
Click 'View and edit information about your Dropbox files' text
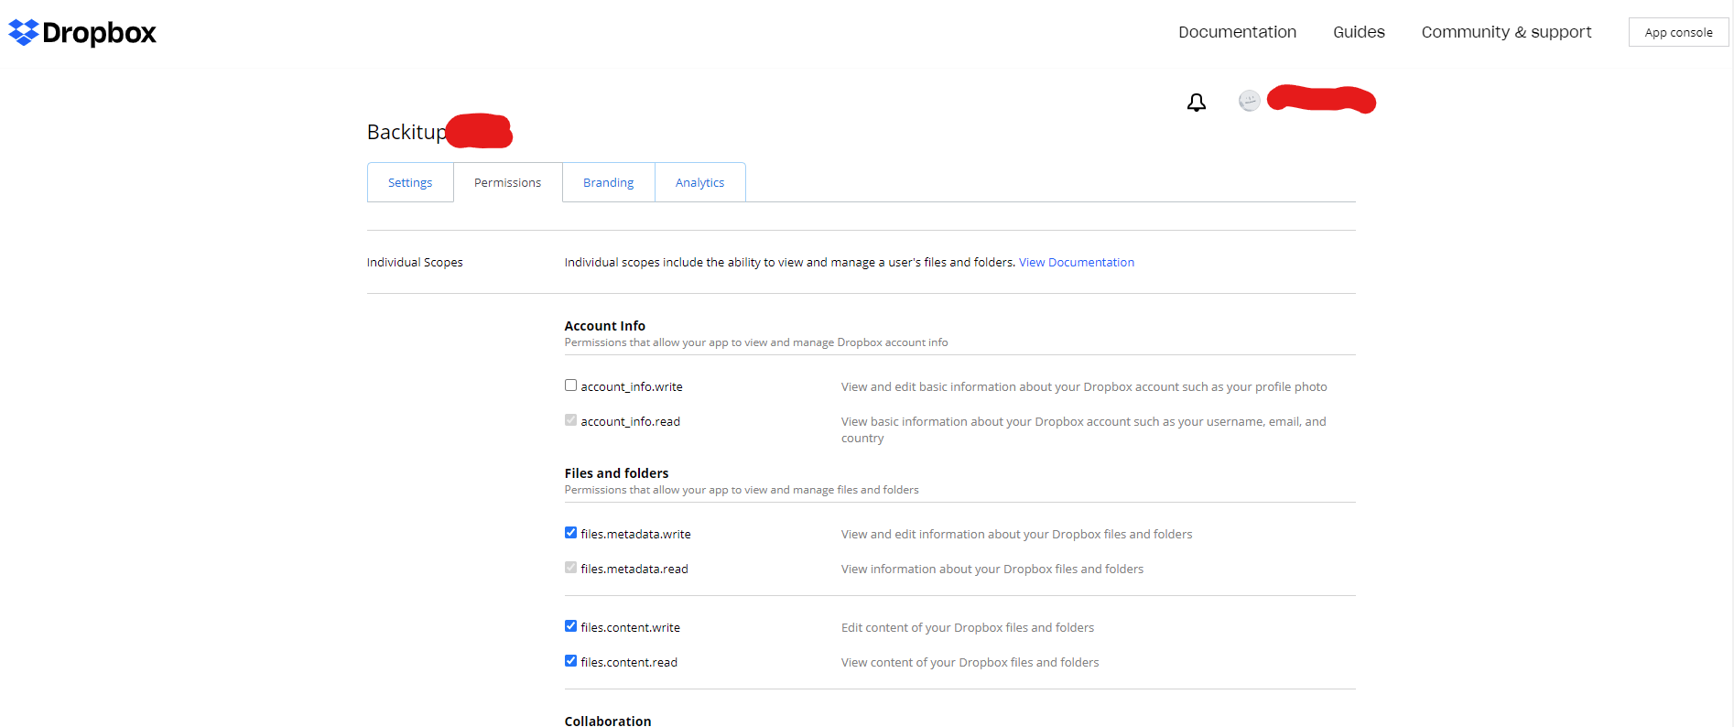(1016, 534)
